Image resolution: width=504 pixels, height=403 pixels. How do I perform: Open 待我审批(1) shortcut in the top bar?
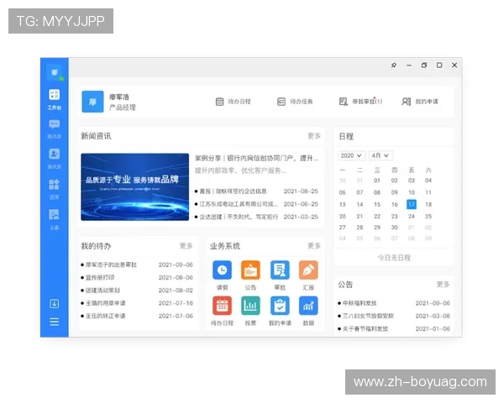point(360,102)
